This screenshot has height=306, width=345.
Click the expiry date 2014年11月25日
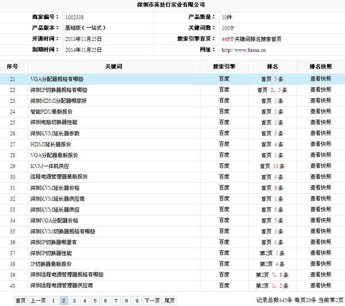(83, 50)
